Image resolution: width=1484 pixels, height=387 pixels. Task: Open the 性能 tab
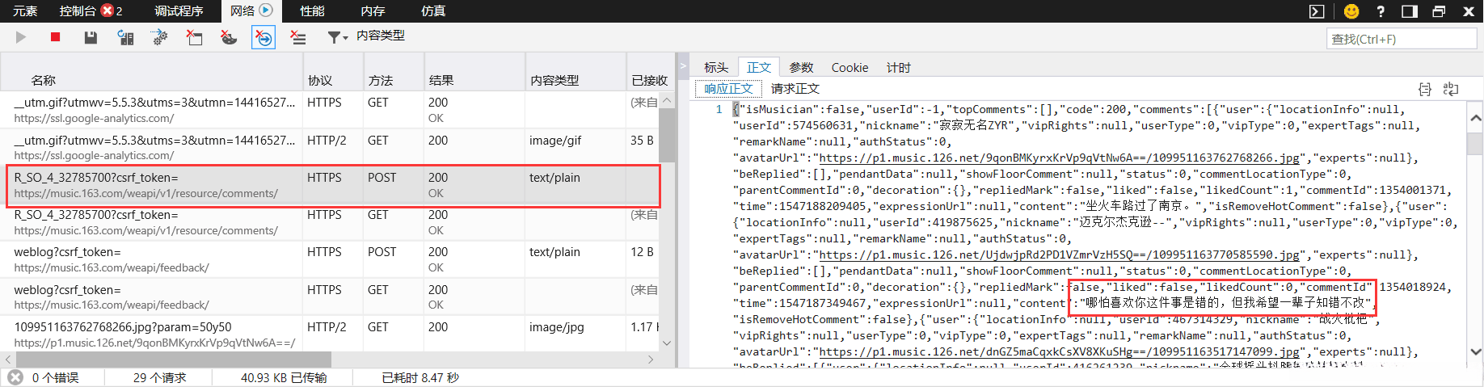coord(312,11)
